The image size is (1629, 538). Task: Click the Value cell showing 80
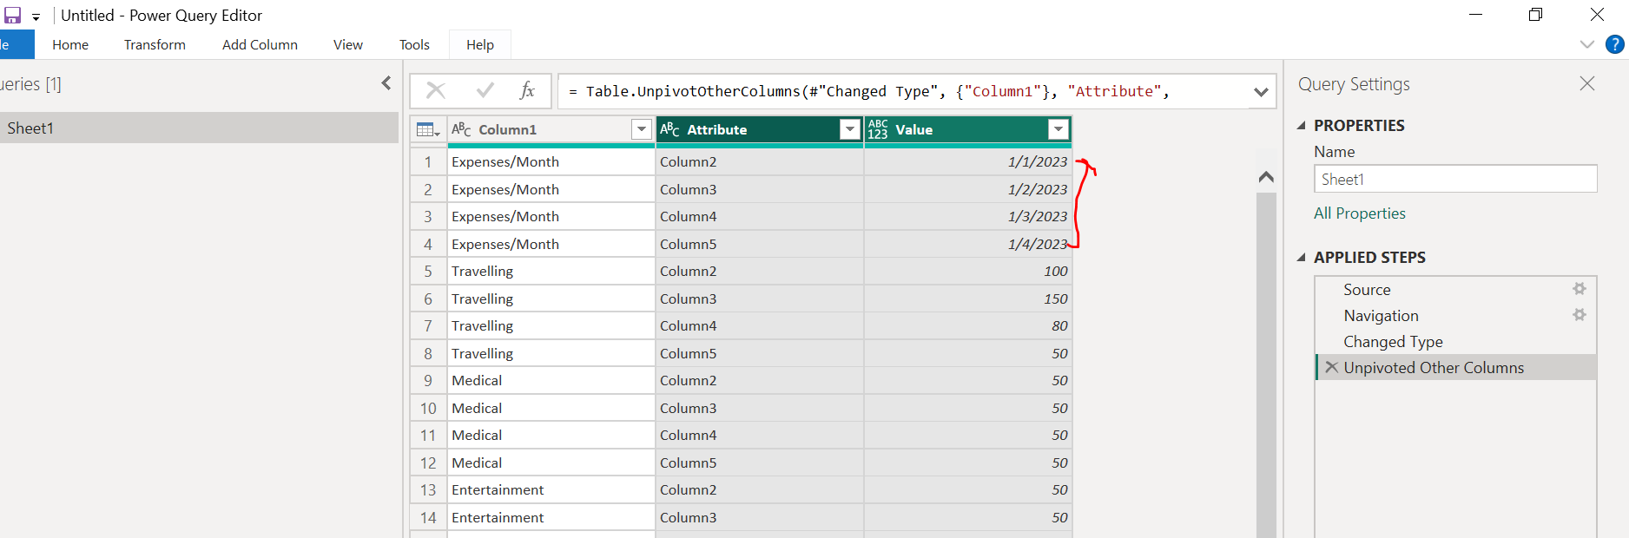[x=968, y=326]
